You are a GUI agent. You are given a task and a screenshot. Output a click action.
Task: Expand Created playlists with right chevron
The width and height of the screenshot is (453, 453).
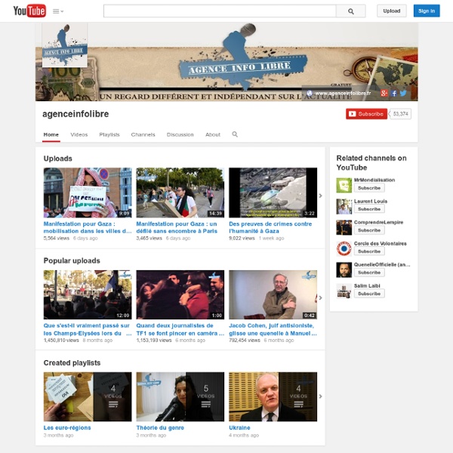tap(320, 396)
